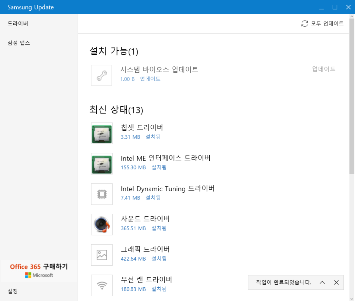The image size is (355, 301).
Task: Maximize the Samsung Update window
Action: click(335, 7)
